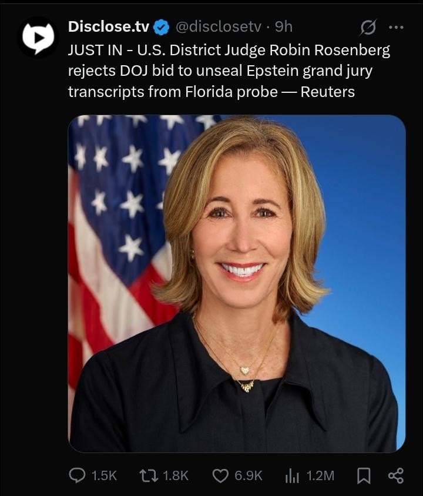Click the Grok explain-post icon

click(368, 27)
